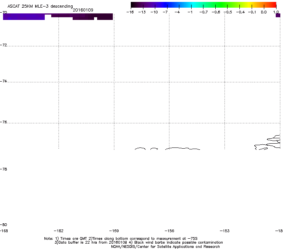Click the colorbar label -7

165,12
